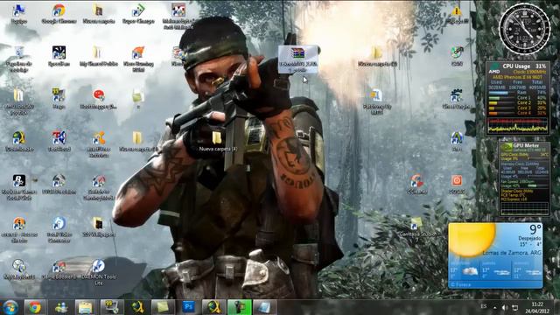Open the taskbar clock showing 11:22
Viewport: 560px width, 315px height.
coord(537,307)
